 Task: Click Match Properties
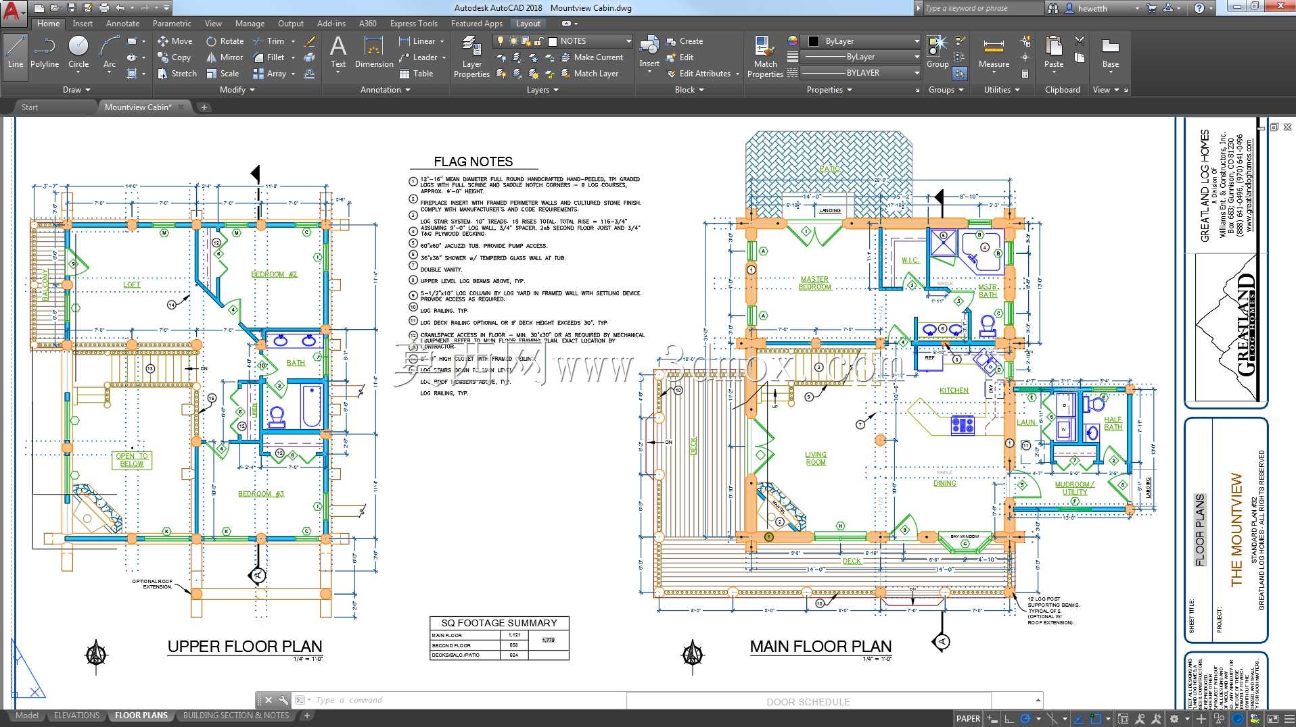coord(765,57)
